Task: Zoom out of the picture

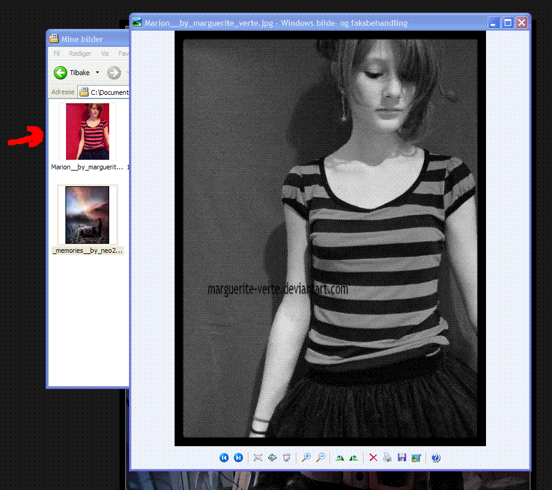Action: point(320,458)
